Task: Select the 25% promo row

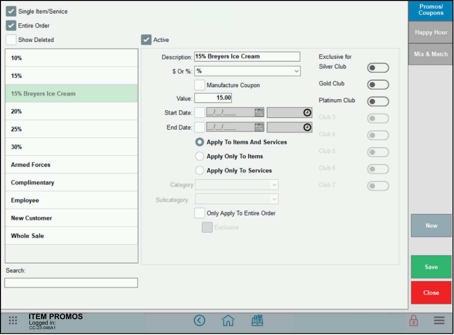Action: 71,129
